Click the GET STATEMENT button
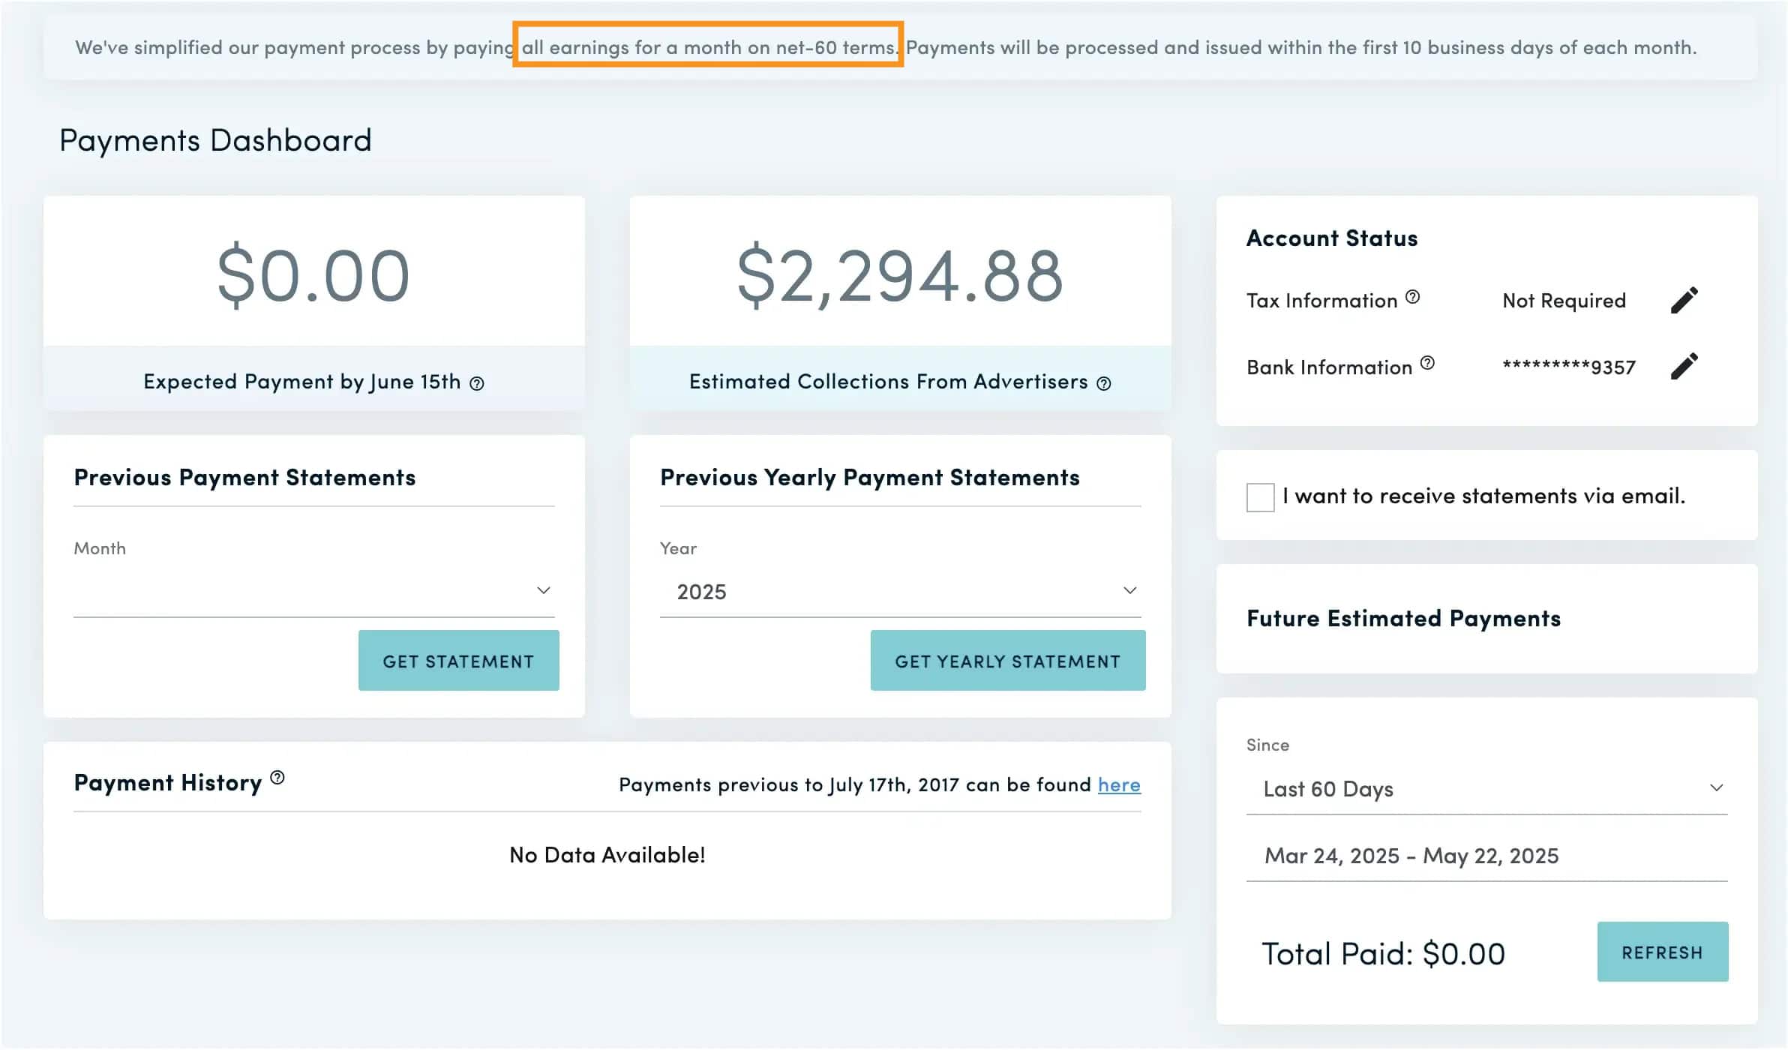The height and width of the screenshot is (1050, 1788). (x=458, y=661)
